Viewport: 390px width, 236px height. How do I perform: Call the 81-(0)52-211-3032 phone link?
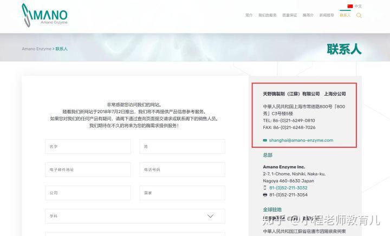click(288, 188)
